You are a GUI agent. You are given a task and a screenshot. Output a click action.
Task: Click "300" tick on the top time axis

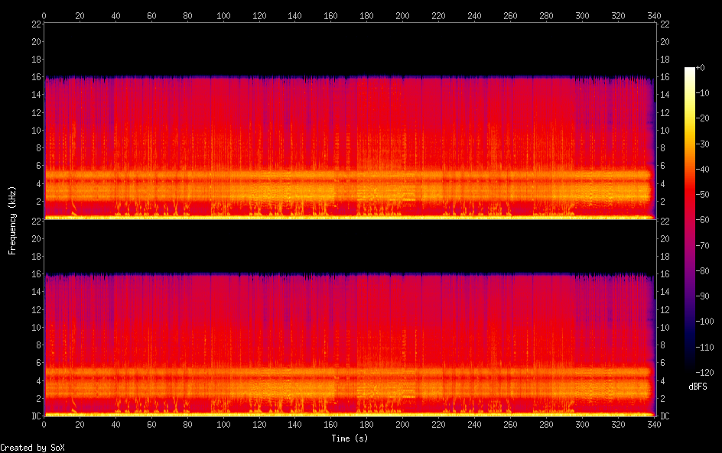tap(582, 15)
